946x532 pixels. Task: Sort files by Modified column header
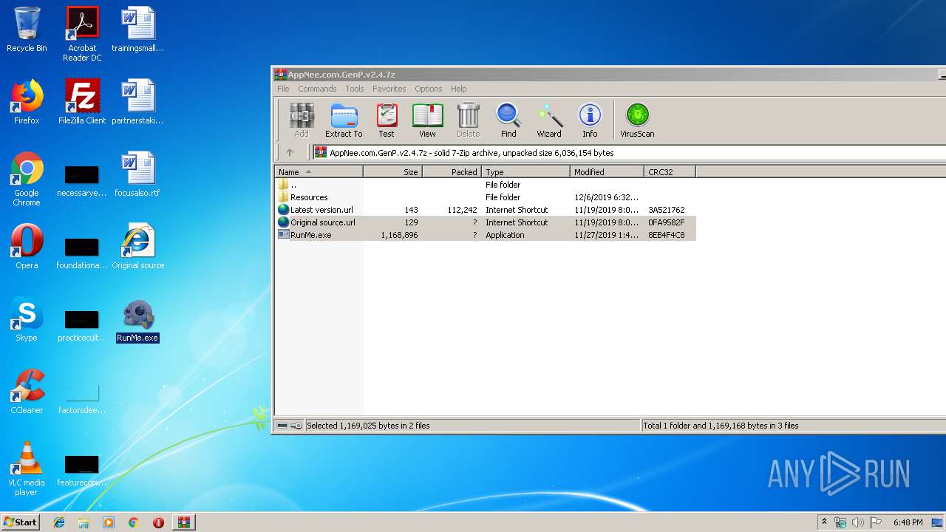[x=607, y=172]
